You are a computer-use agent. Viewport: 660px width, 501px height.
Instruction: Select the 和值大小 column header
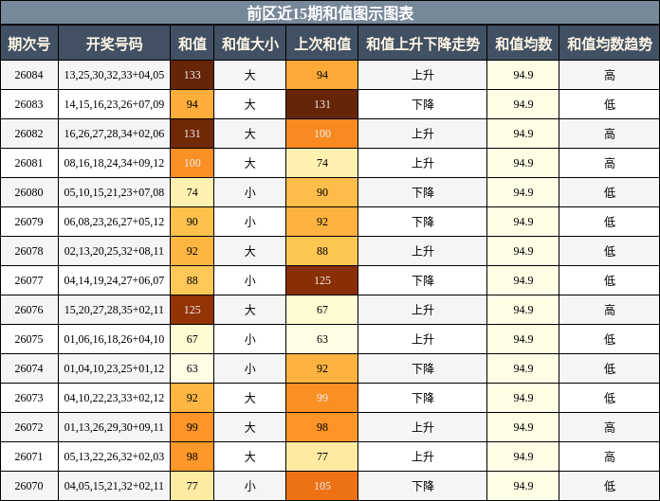coord(250,44)
